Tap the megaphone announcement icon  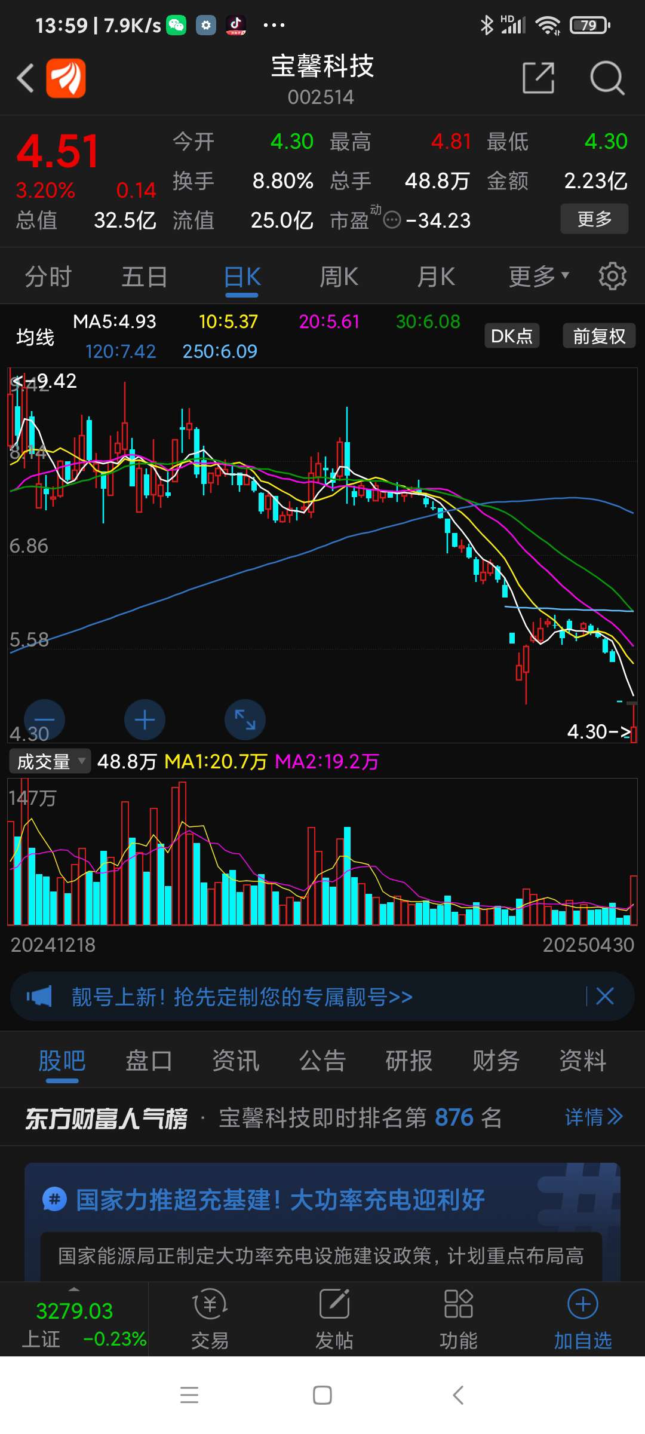(x=39, y=996)
